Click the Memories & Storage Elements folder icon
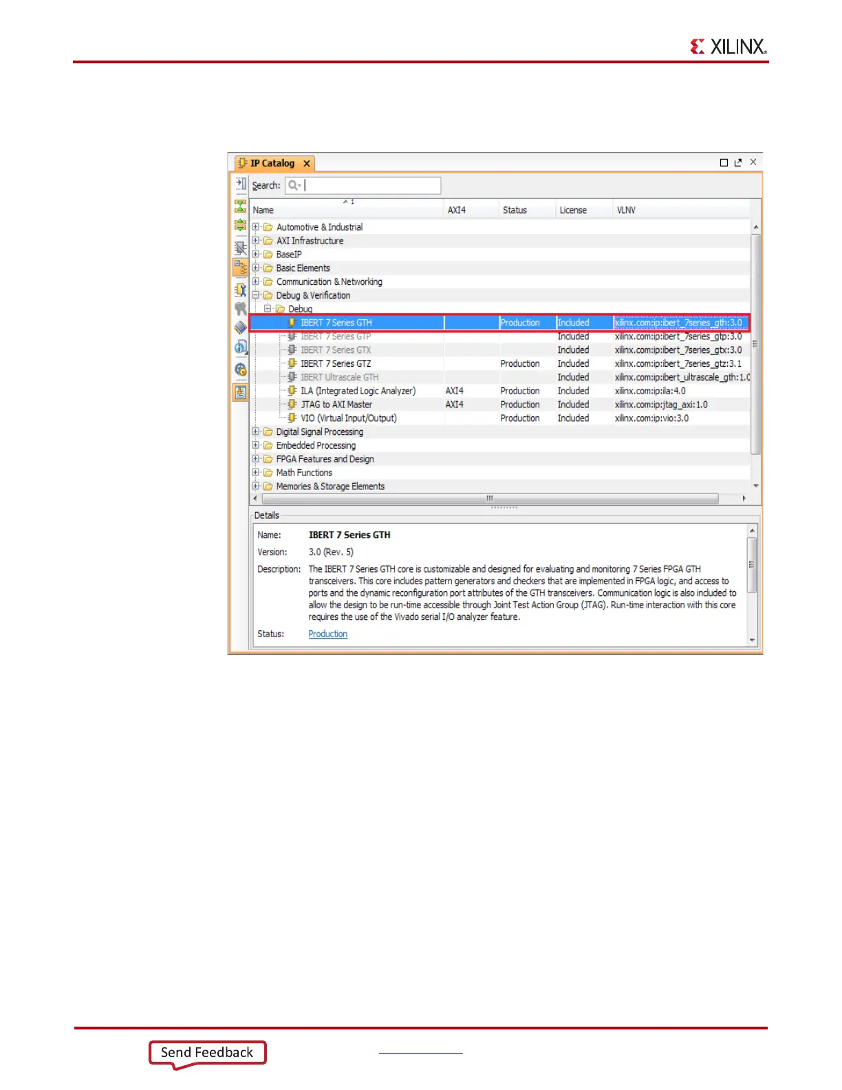This screenshot has width=842, height=1090. [x=268, y=487]
